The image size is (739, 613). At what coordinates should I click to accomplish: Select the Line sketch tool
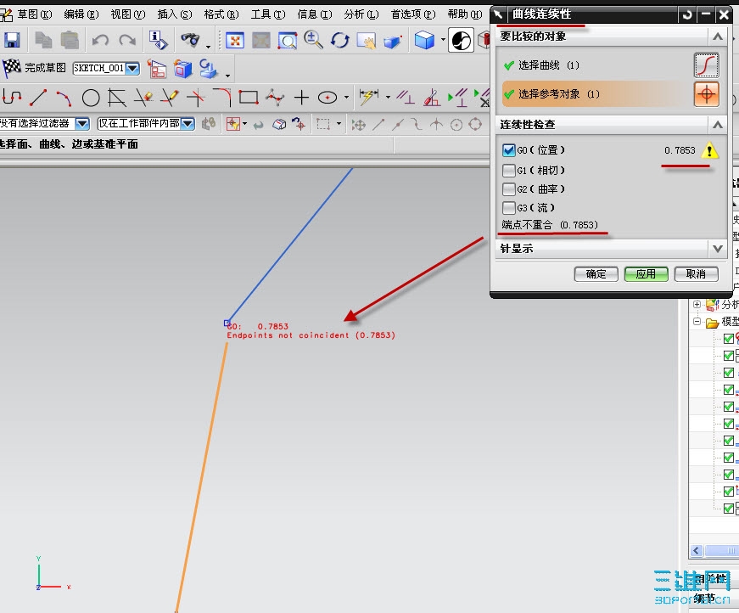[38, 98]
